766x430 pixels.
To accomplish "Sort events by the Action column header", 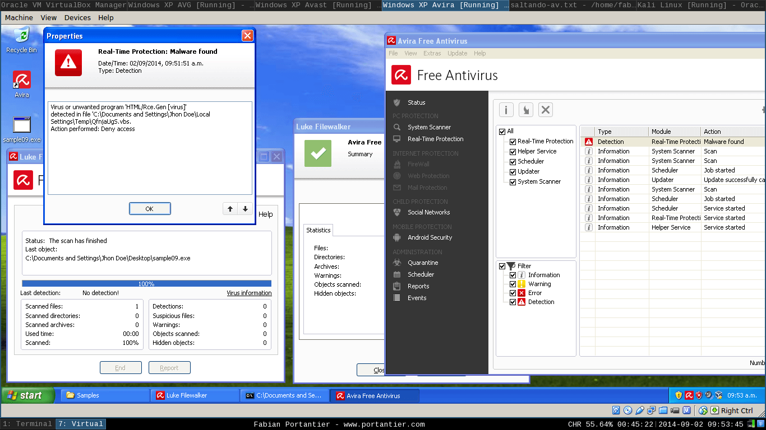I will (x=733, y=132).
